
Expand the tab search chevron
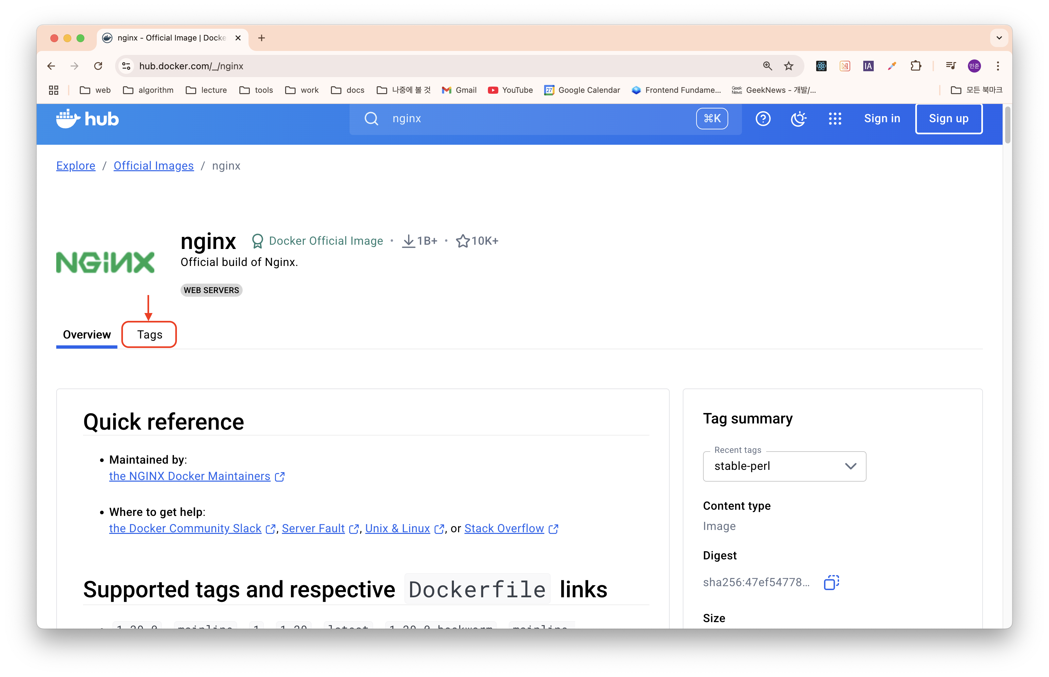999,38
